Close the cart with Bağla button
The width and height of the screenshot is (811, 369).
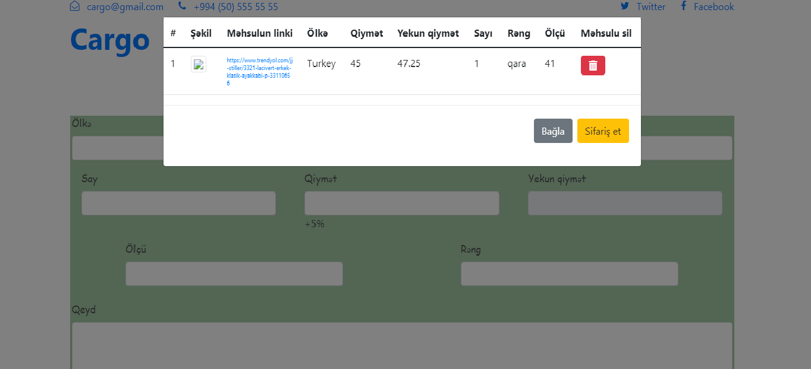[x=553, y=131]
